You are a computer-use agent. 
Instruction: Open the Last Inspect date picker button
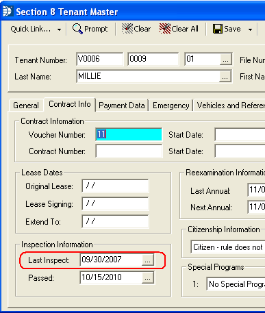click(147, 260)
